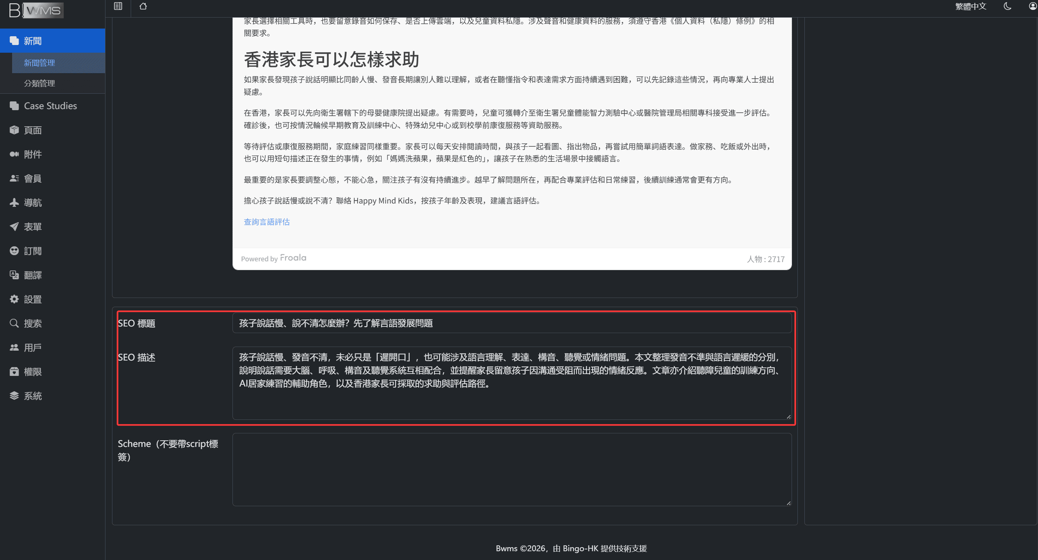Expand the 新聞 sidebar menu
The width and height of the screenshot is (1038, 560).
(52, 41)
